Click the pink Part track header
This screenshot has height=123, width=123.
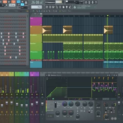[36, 21]
